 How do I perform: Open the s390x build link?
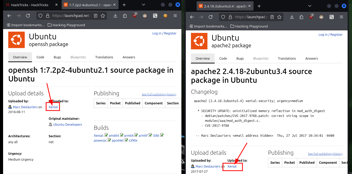133,140
